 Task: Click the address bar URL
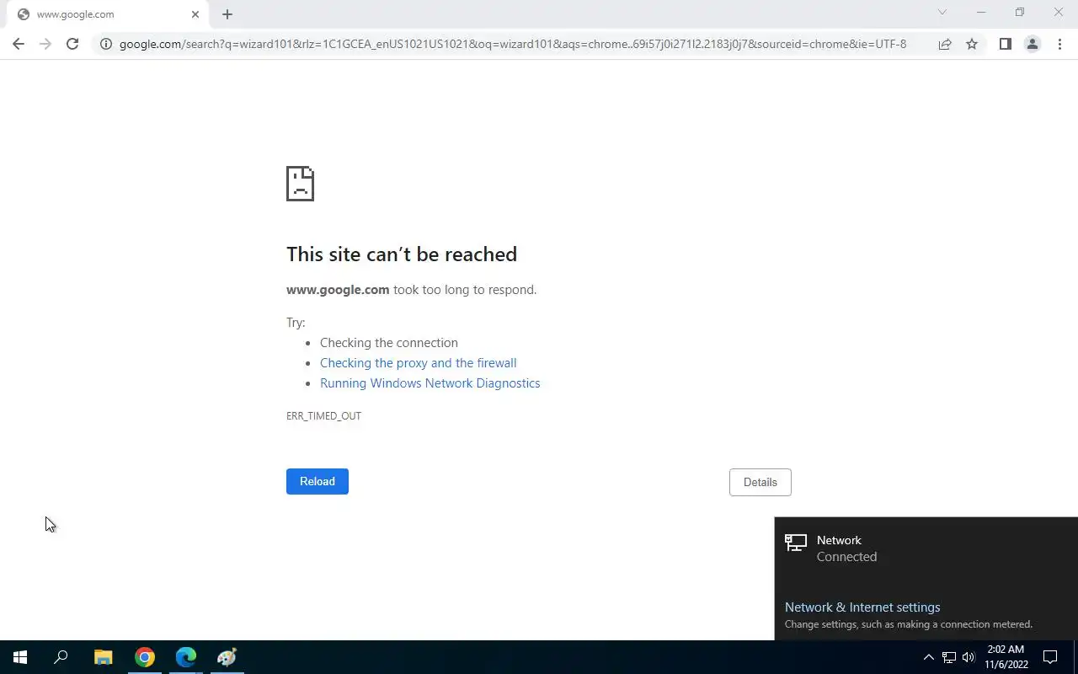(512, 44)
